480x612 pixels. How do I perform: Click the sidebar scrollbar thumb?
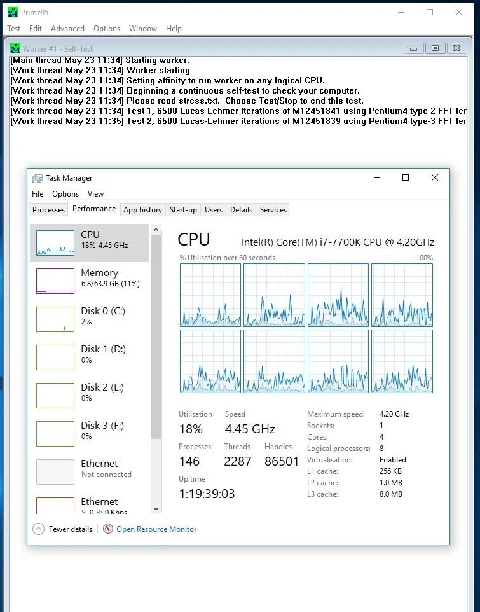[x=156, y=337]
